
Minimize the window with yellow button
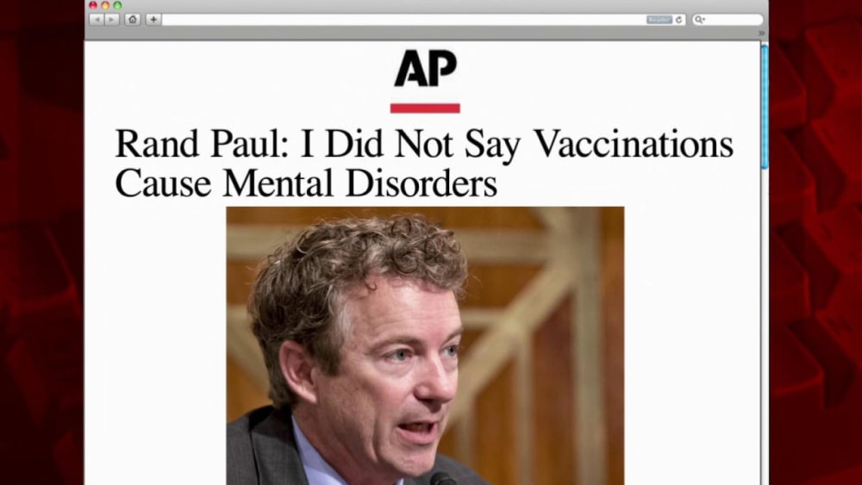tap(105, 5)
